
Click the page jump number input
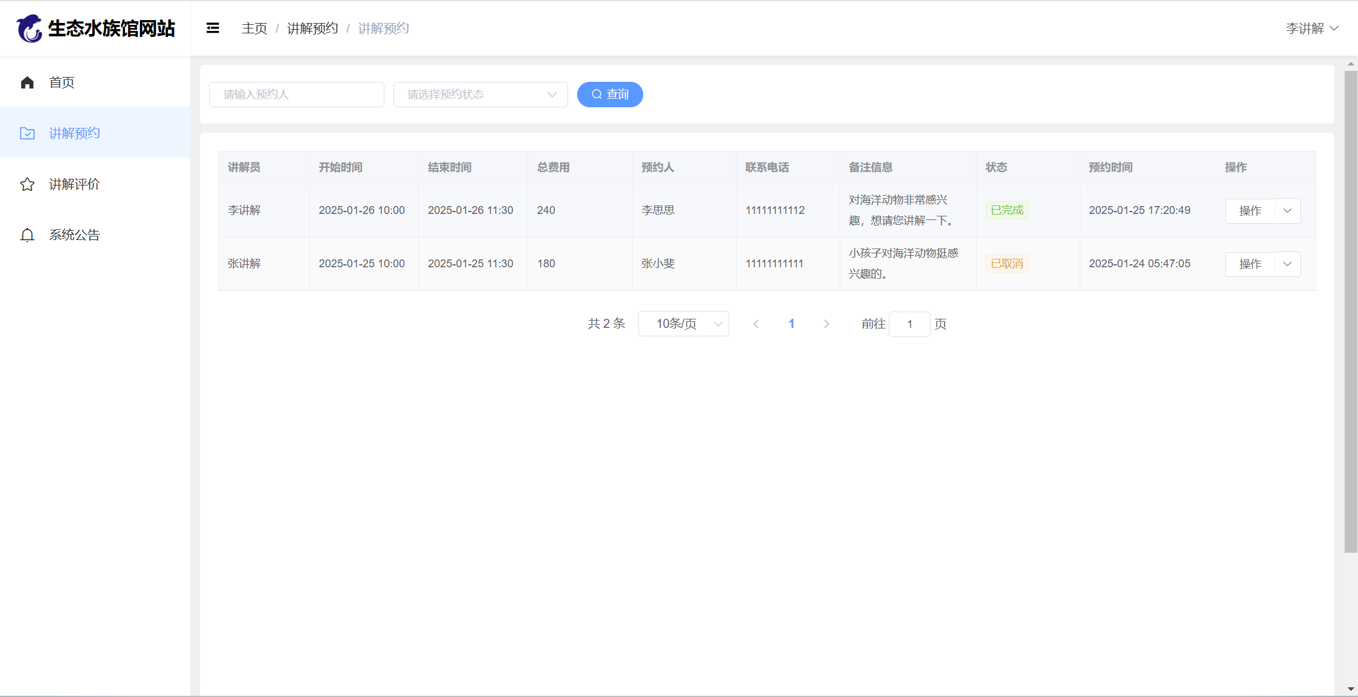pyautogui.click(x=909, y=324)
